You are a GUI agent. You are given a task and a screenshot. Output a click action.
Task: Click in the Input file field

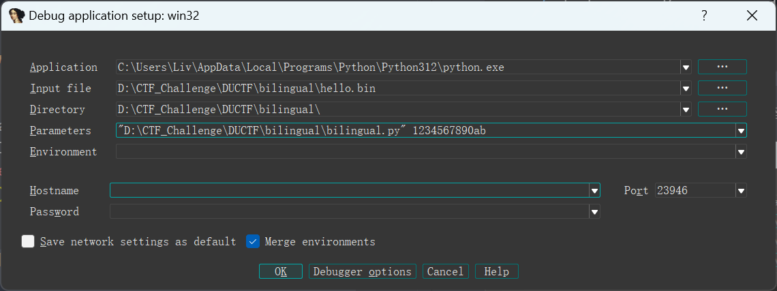399,88
